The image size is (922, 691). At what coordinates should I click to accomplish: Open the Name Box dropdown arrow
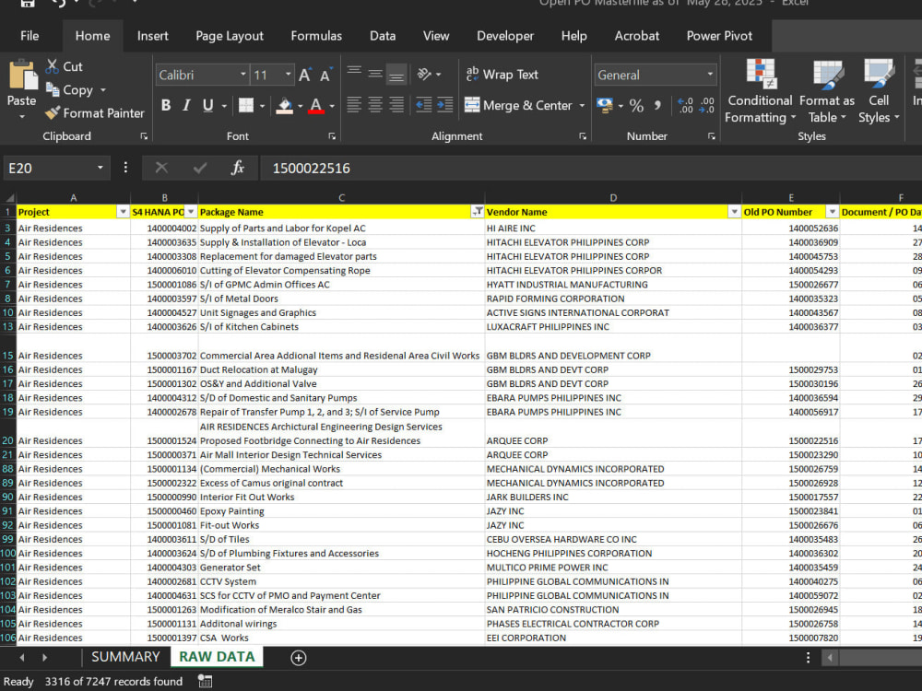tap(100, 168)
